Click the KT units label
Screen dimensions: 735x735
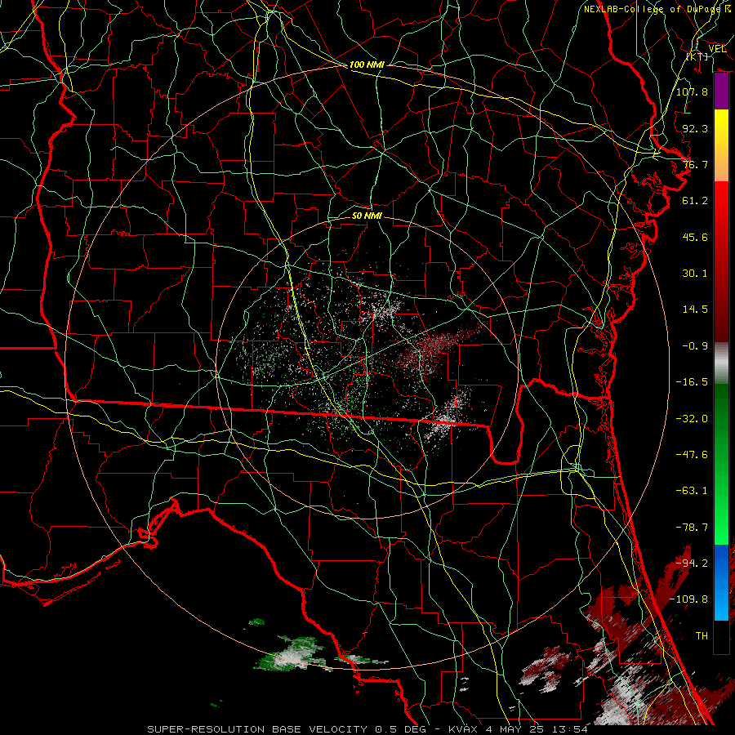(x=697, y=56)
